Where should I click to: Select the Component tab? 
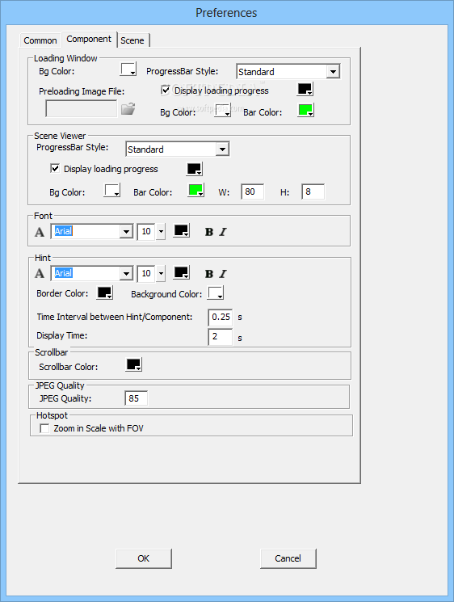[89, 39]
